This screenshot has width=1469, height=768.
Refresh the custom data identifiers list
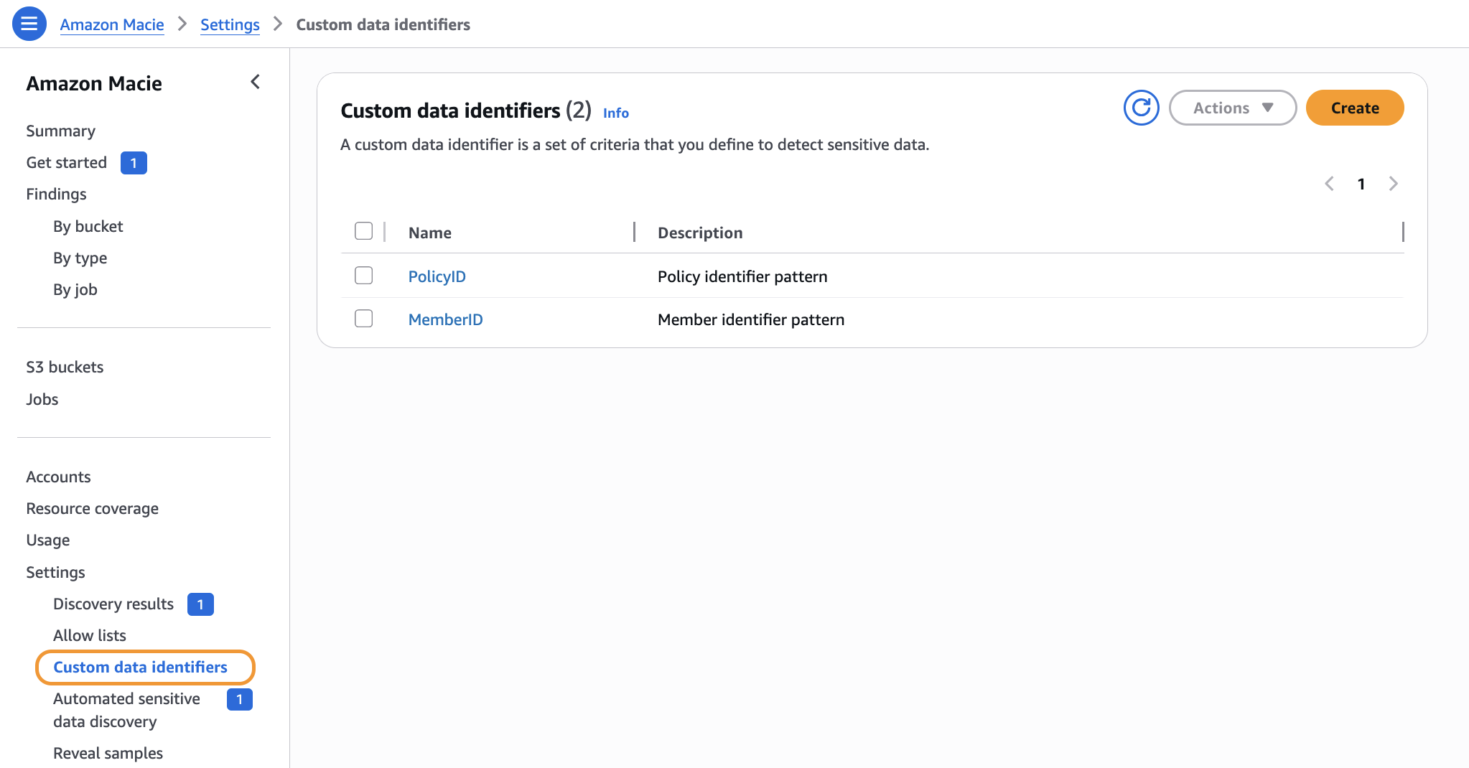(1141, 108)
